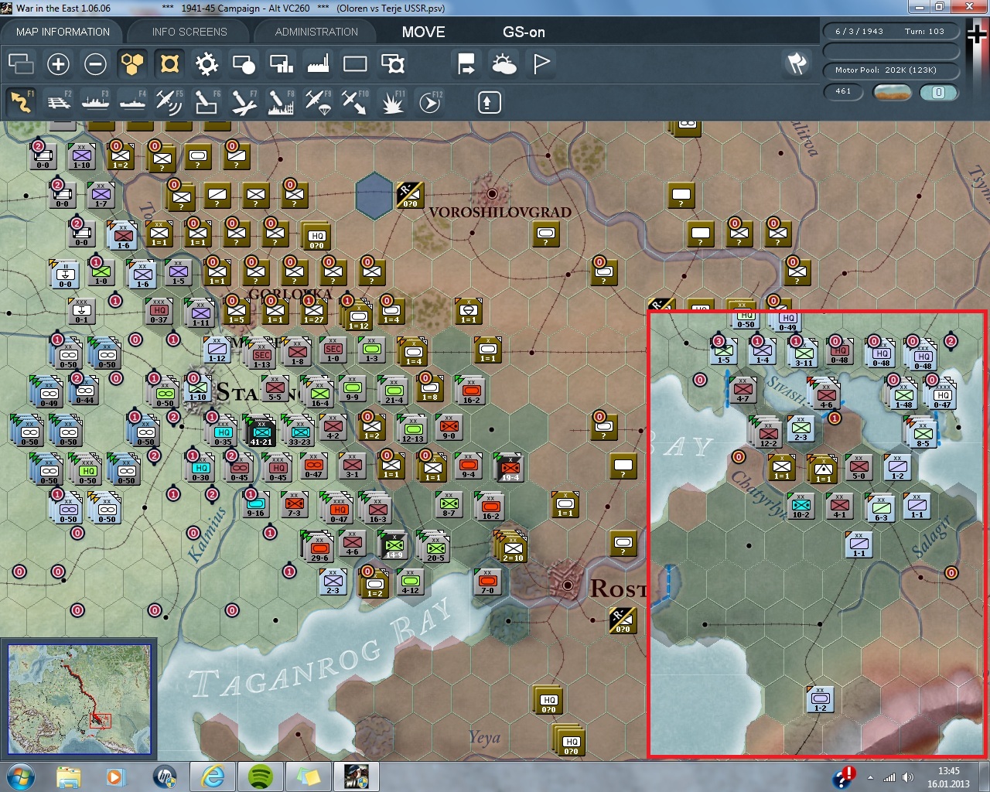Open Internet Explorer from the taskbar
The image size is (990, 792).
(x=212, y=777)
